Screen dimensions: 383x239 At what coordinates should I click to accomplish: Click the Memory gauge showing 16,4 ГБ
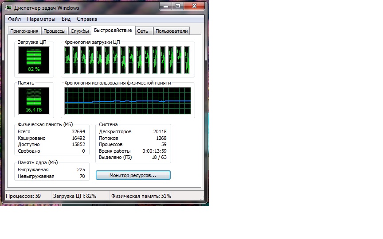[34, 101]
